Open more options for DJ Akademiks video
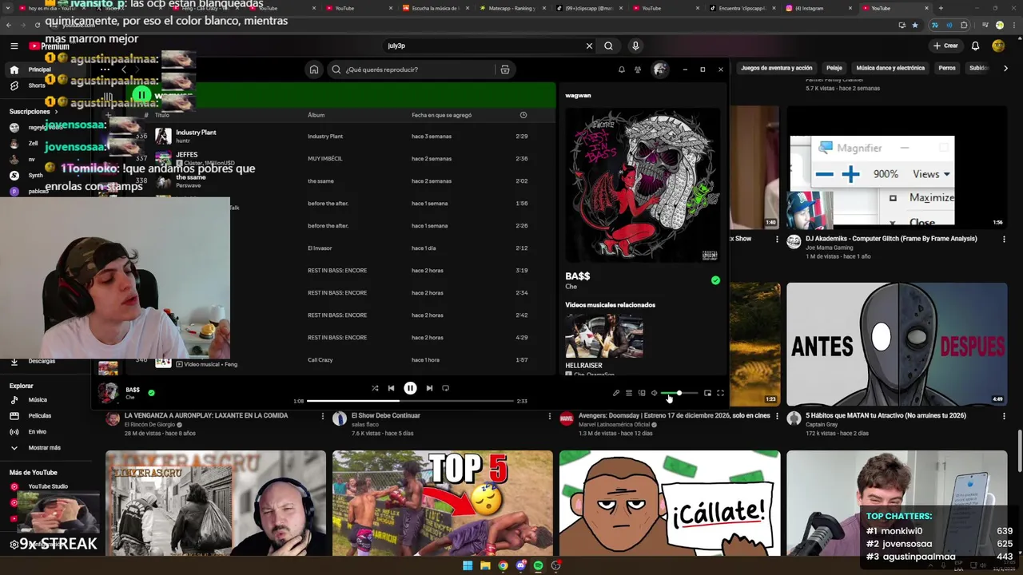The height and width of the screenshot is (575, 1023). pyautogui.click(x=1004, y=239)
